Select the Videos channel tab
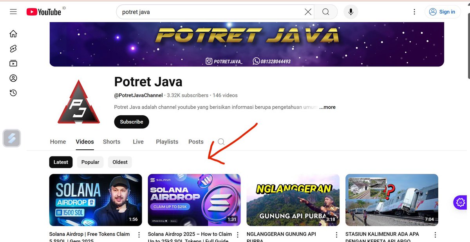This screenshot has height=242, width=470. click(85, 142)
